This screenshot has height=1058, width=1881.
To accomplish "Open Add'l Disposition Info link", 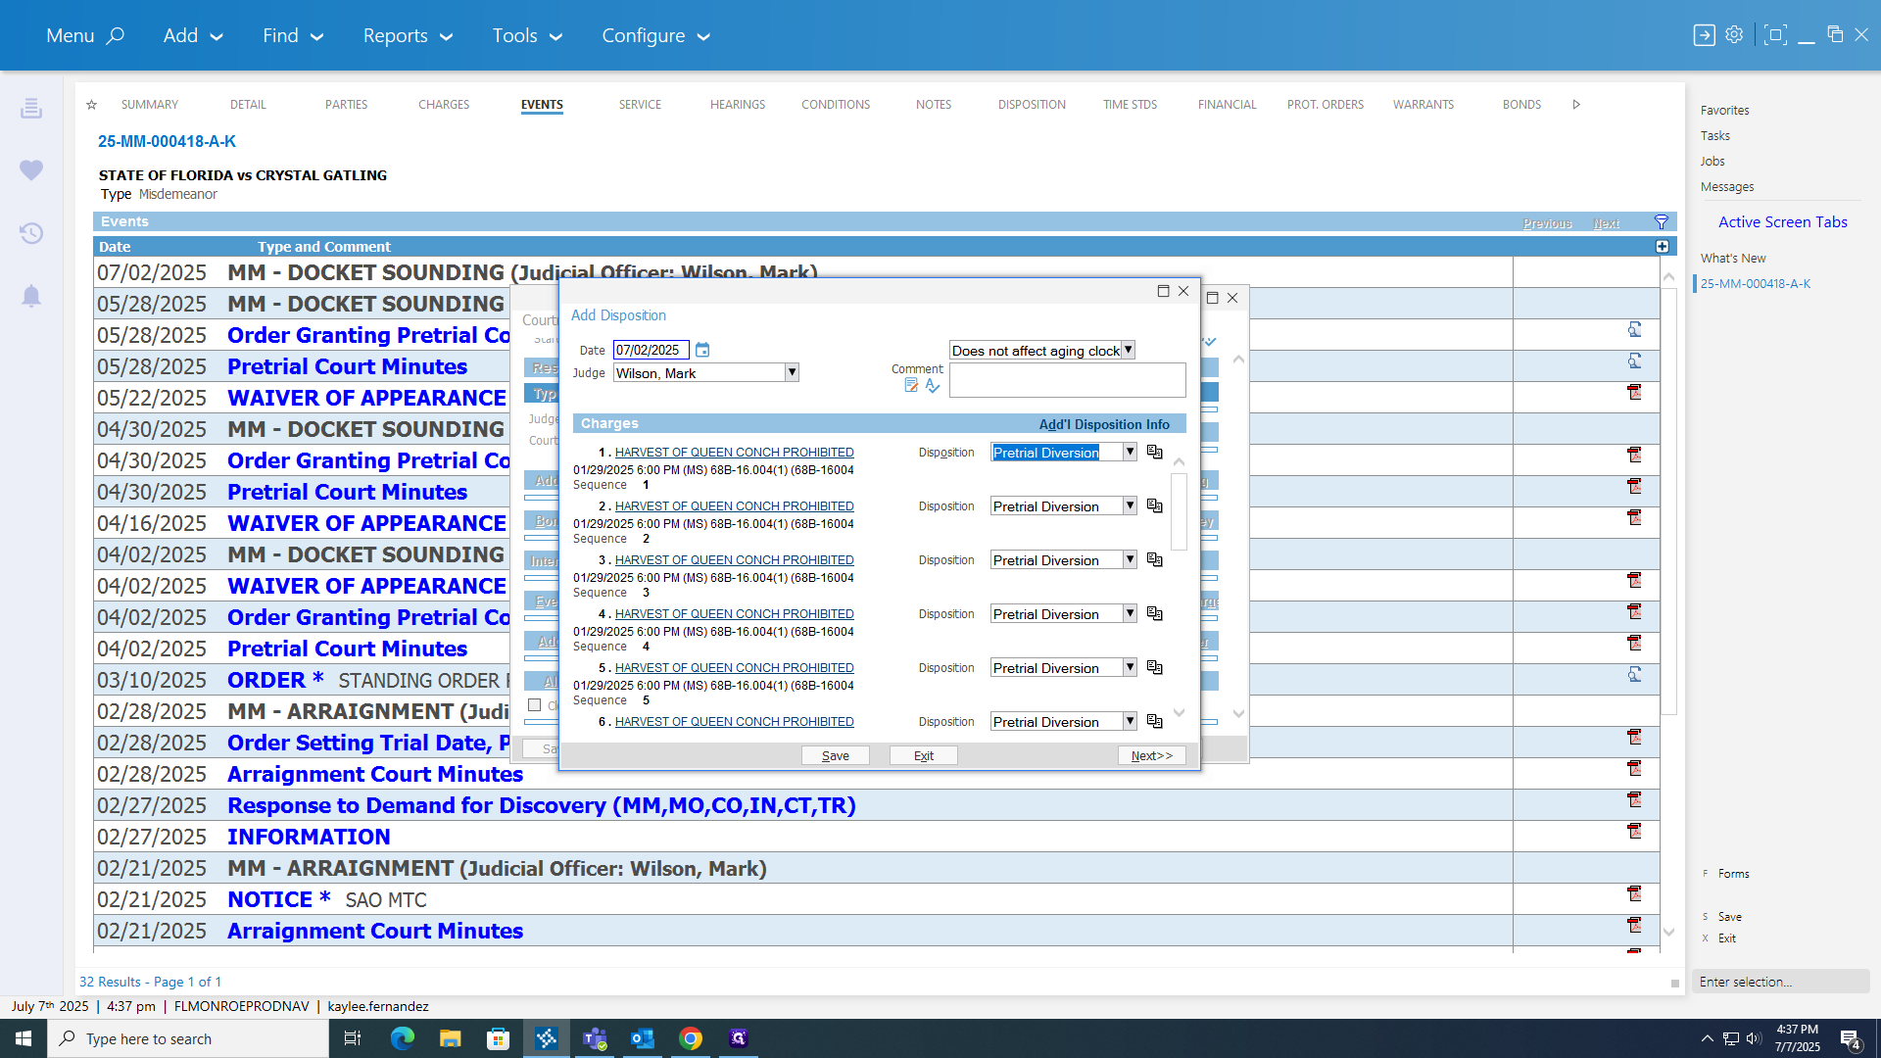I will [1104, 424].
